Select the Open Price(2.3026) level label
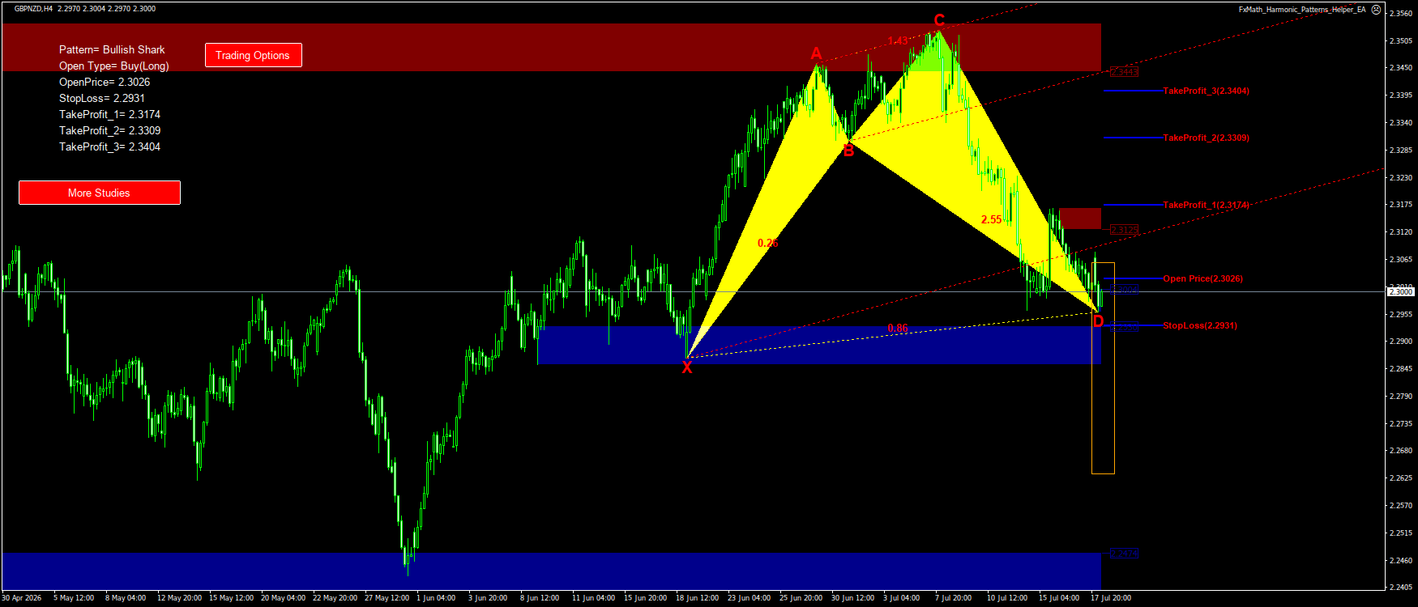The height and width of the screenshot is (607, 1418). pos(1202,278)
